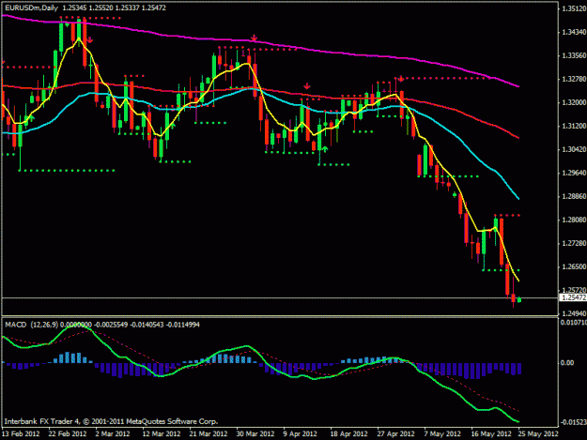Click the MACD (12,26,9) indicator label

(x=31, y=325)
